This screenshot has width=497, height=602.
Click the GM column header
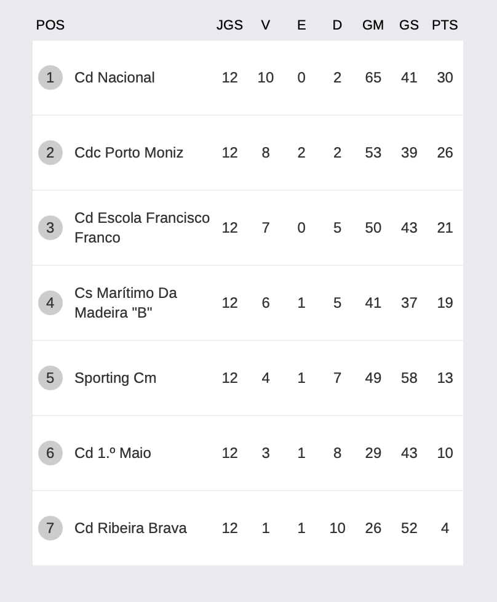coord(373,25)
